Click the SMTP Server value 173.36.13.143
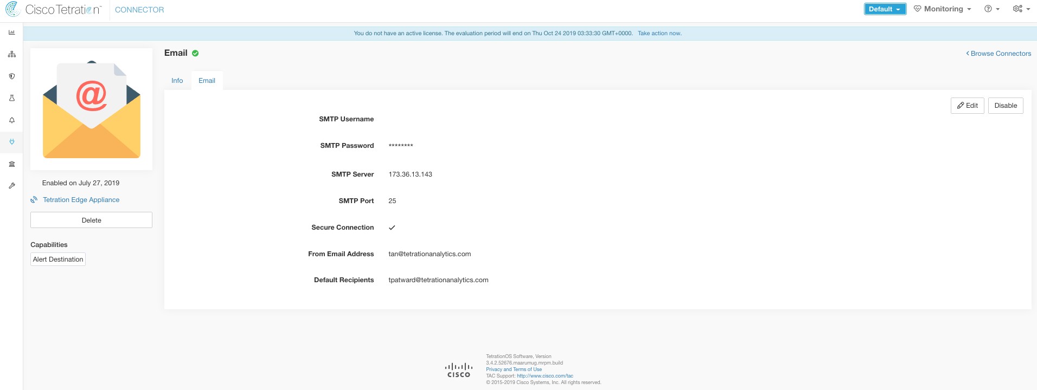Viewport: 1037px width, 390px height. point(410,174)
